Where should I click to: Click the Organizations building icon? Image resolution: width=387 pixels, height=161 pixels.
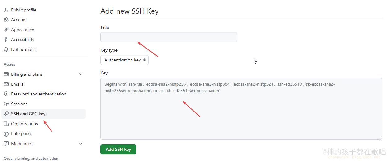click(x=6, y=124)
